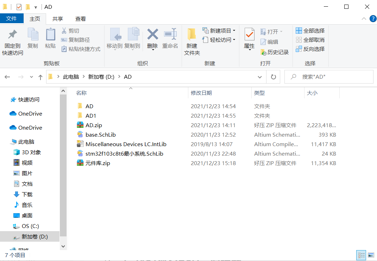The height and width of the screenshot is (261, 377).
Task: Select OS (C:) drive in sidebar
Action: click(26, 226)
